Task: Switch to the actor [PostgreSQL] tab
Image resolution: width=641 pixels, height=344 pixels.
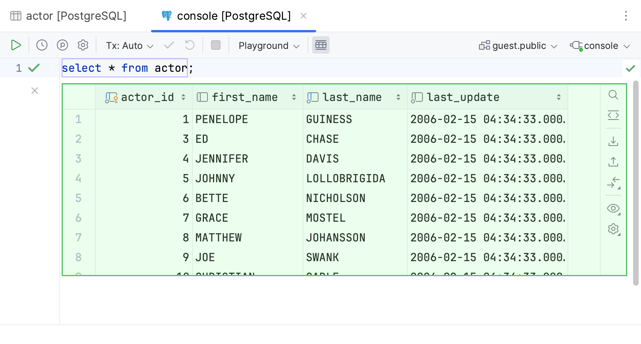Action: tap(69, 16)
